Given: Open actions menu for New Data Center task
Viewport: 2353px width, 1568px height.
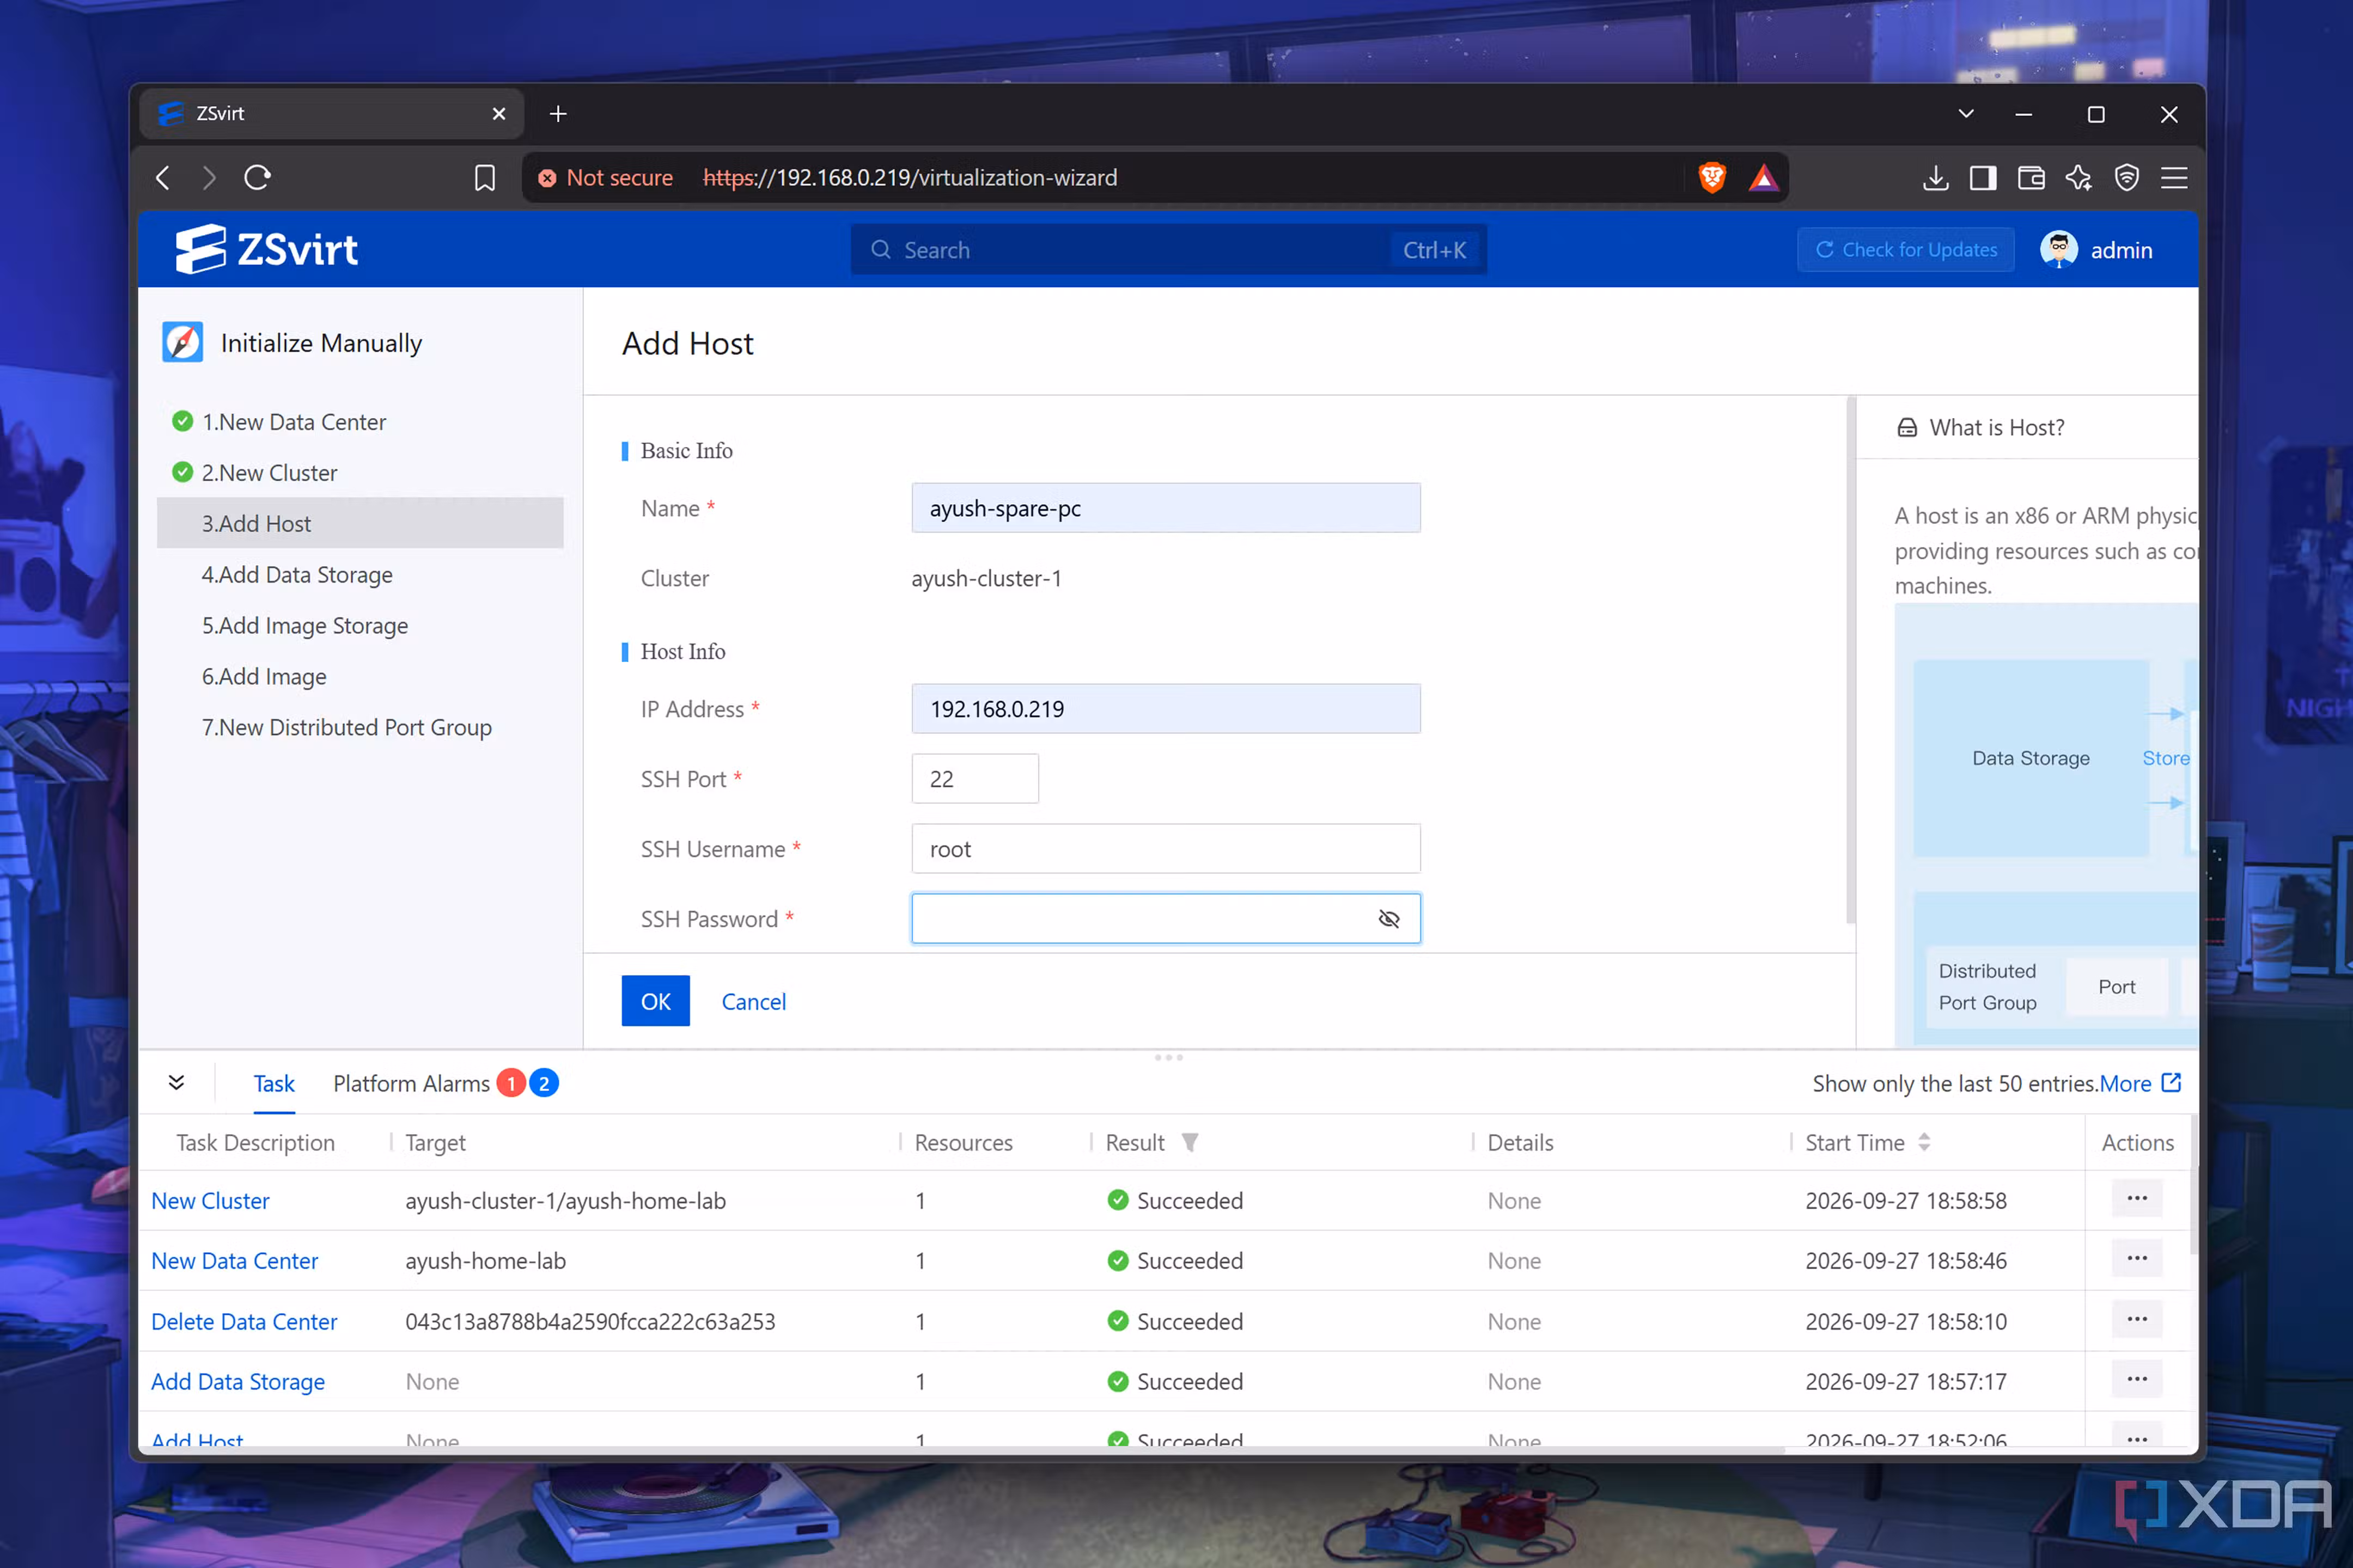Looking at the screenshot, I should pyautogui.click(x=2137, y=1258).
